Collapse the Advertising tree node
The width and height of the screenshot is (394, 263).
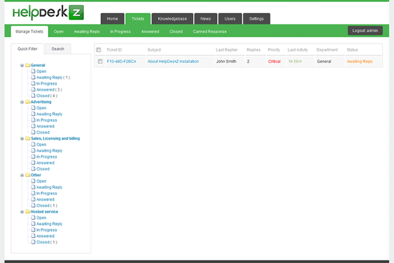point(22,102)
